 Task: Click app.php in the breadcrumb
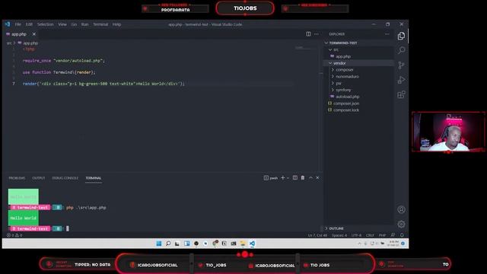[x=30, y=43]
